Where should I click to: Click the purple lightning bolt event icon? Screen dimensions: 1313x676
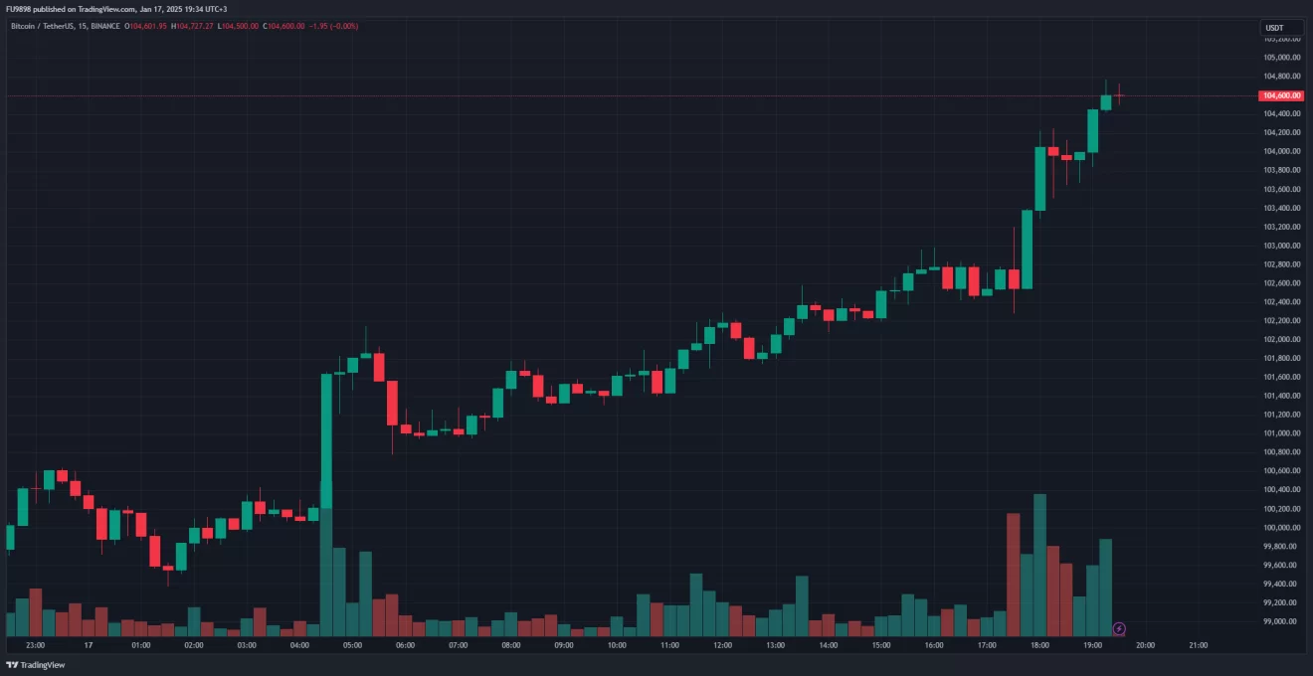1119,628
